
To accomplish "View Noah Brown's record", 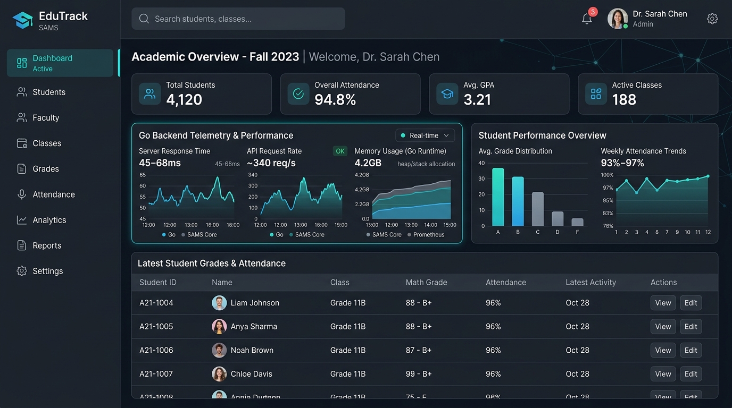I will pos(663,350).
